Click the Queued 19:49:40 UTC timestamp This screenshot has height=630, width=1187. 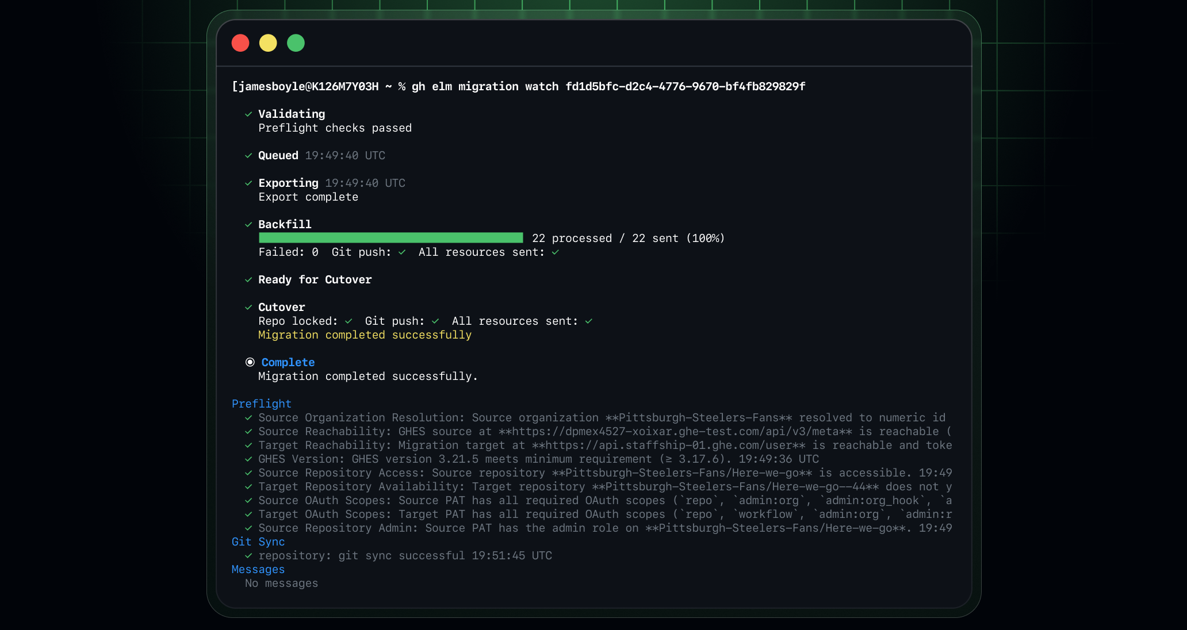point(345,156)
